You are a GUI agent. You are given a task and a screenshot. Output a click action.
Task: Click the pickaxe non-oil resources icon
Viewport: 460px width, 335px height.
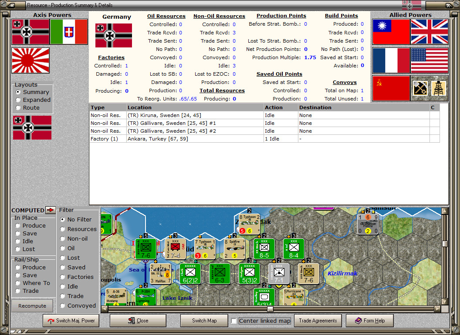coord(420,88)
